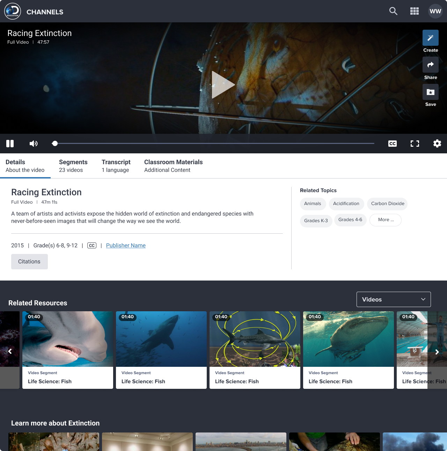Enter fullscreen mode

click(415, 143)
